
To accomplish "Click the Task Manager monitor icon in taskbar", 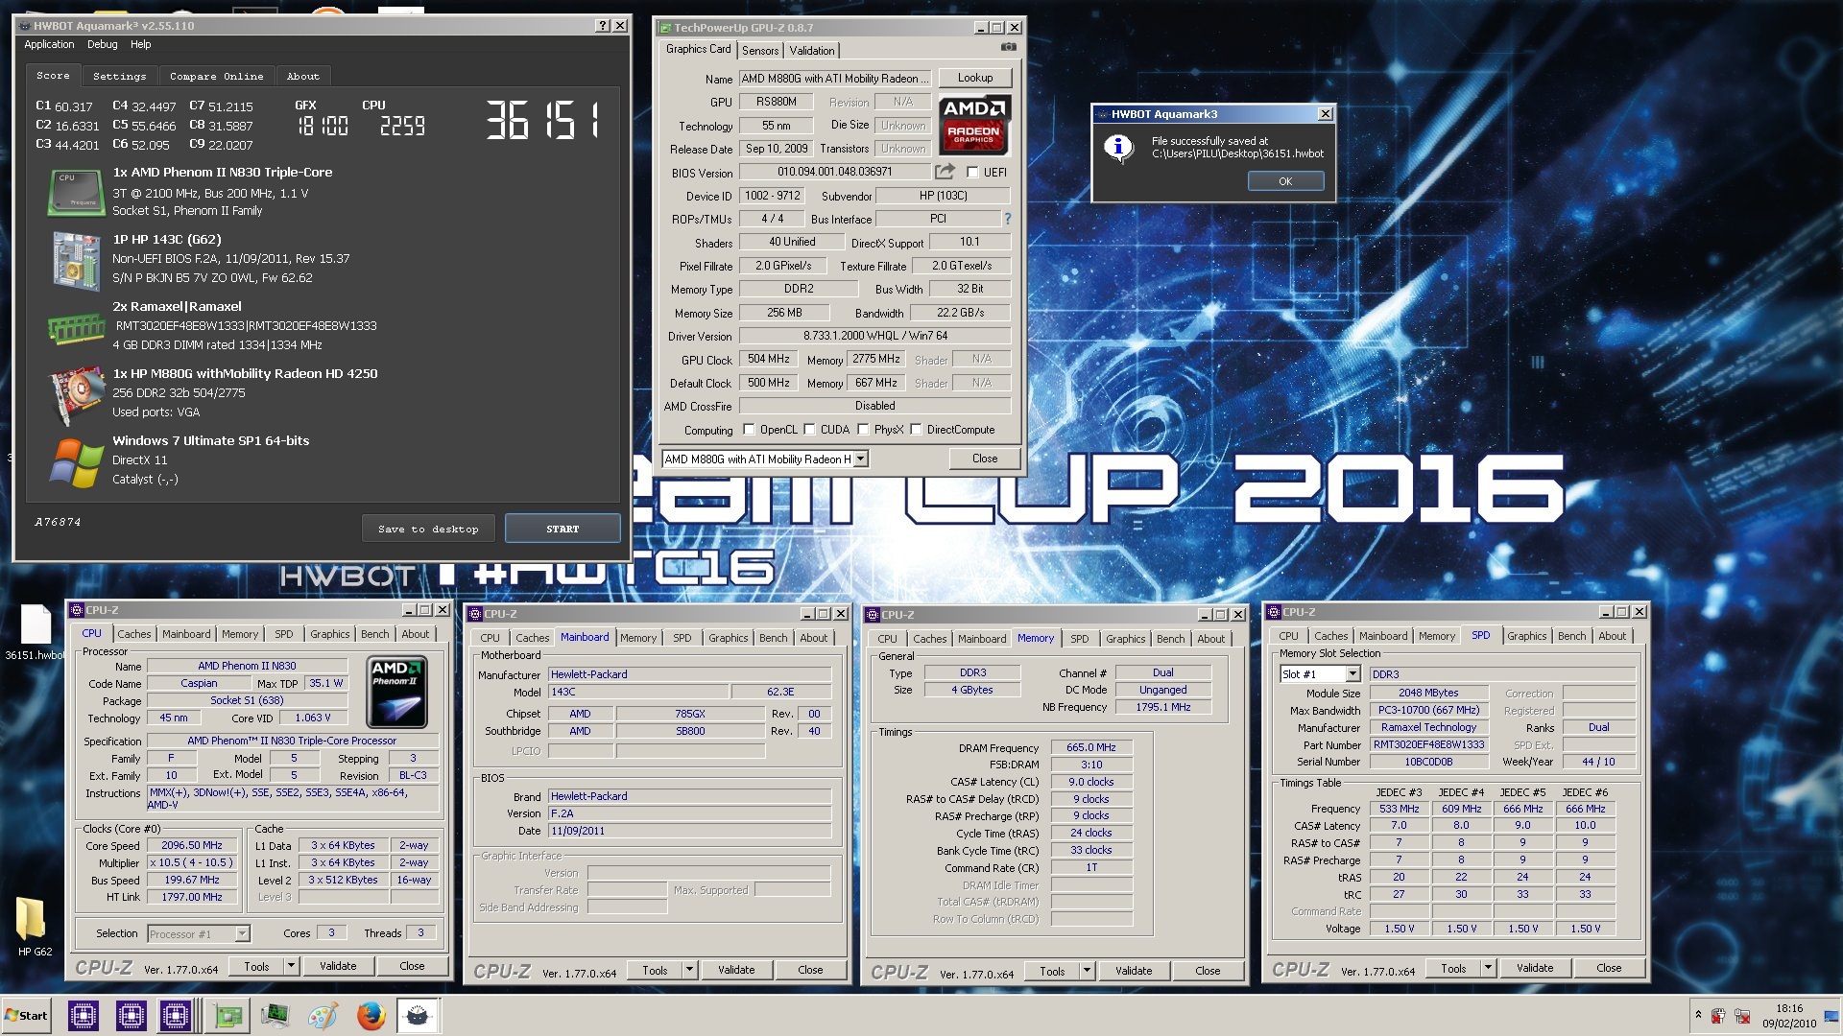I will pos(275,1016).
